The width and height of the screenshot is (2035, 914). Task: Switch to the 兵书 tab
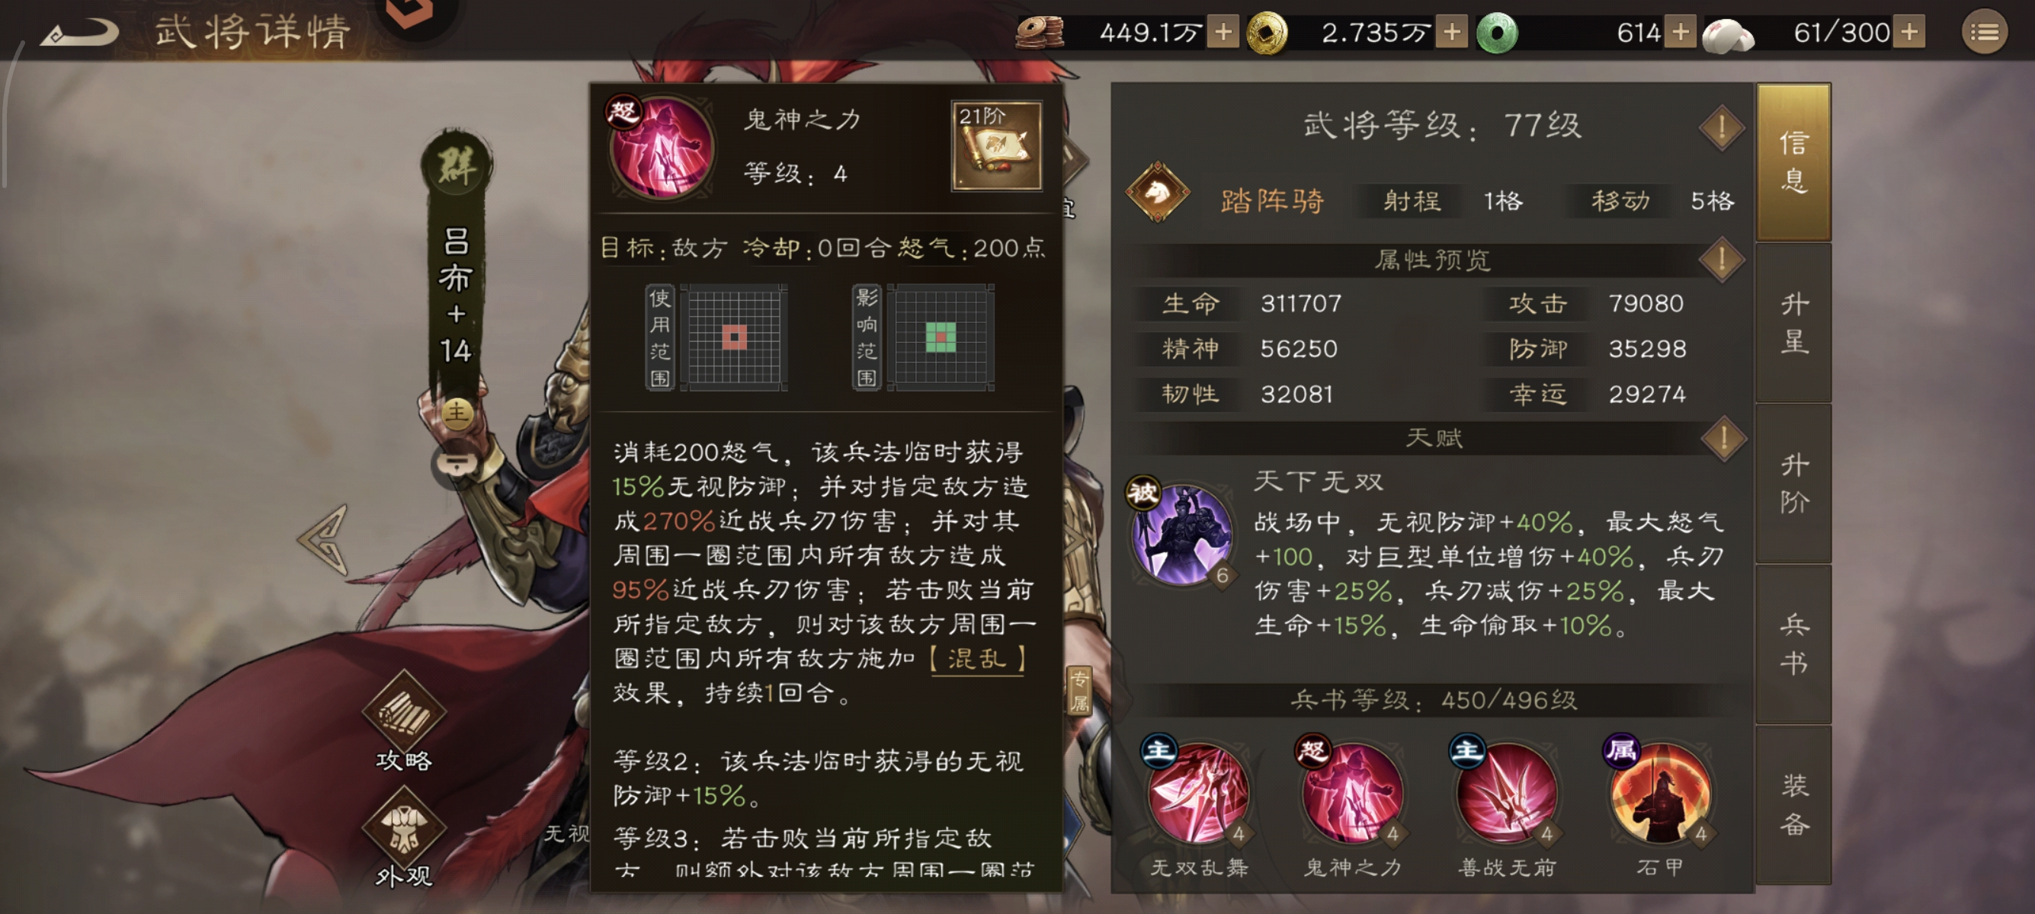[1793, 644]
